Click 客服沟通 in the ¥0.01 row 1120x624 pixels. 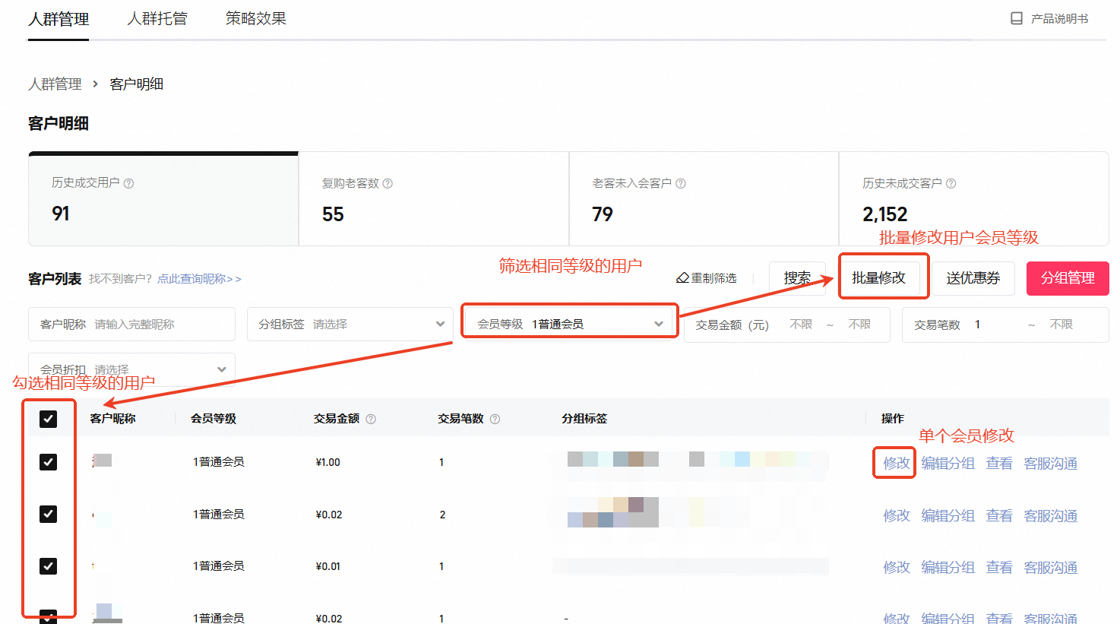coord(1051,567)
